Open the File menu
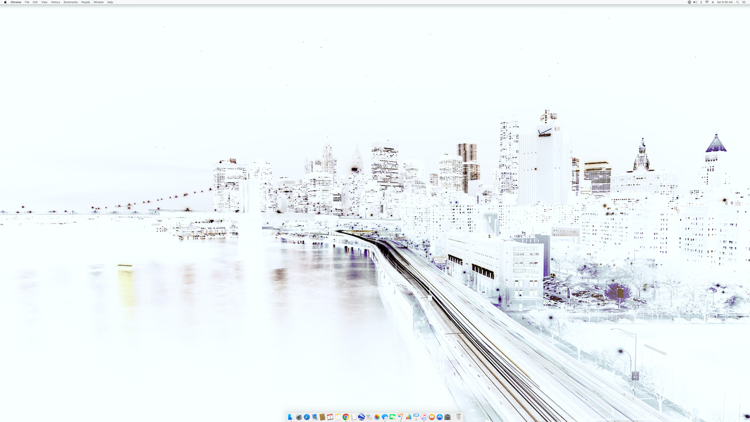 tap(27, 2)
